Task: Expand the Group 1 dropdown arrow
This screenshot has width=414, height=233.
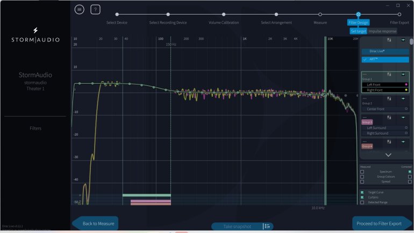Action: 403,74
